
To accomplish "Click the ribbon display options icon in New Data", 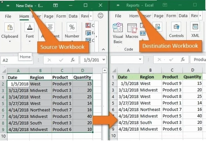I will point(55,5).
